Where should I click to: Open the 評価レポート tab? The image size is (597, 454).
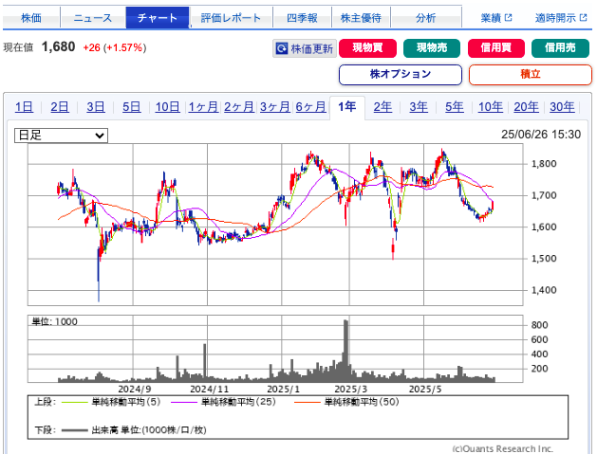coord(231,18)
